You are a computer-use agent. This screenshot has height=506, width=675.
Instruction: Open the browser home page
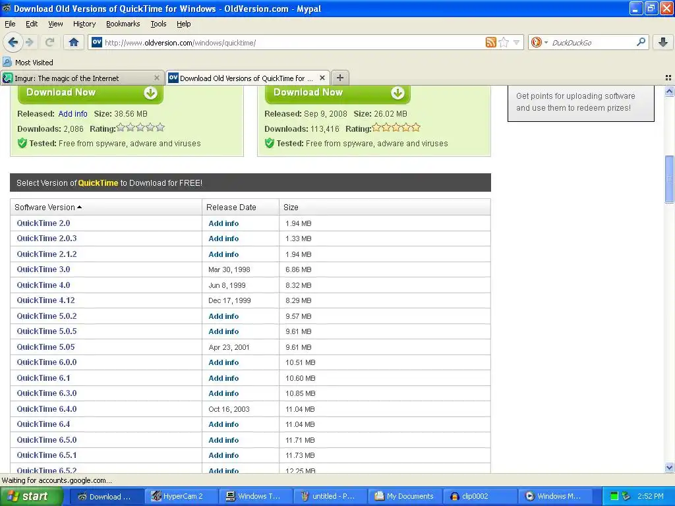[x=74, y=42]
